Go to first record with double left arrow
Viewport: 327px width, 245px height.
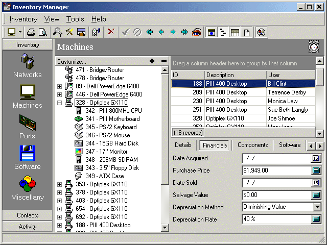(149, 32)
